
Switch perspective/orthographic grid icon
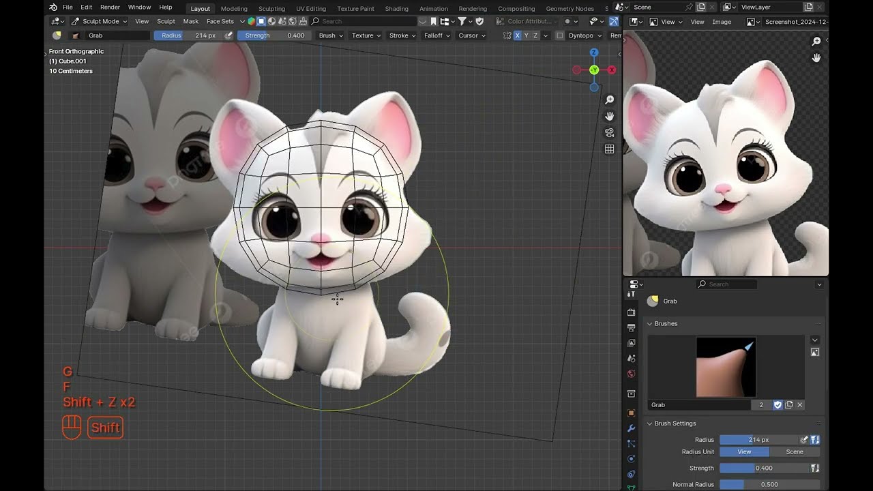610,149
